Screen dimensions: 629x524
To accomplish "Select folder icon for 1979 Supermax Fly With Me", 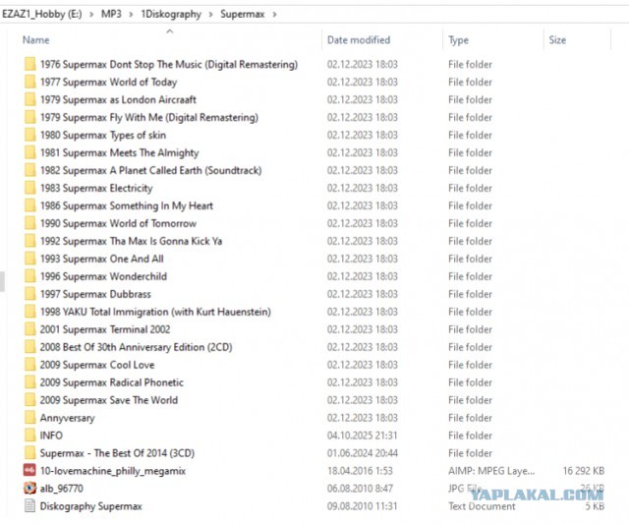I will [x=30, y=117].
